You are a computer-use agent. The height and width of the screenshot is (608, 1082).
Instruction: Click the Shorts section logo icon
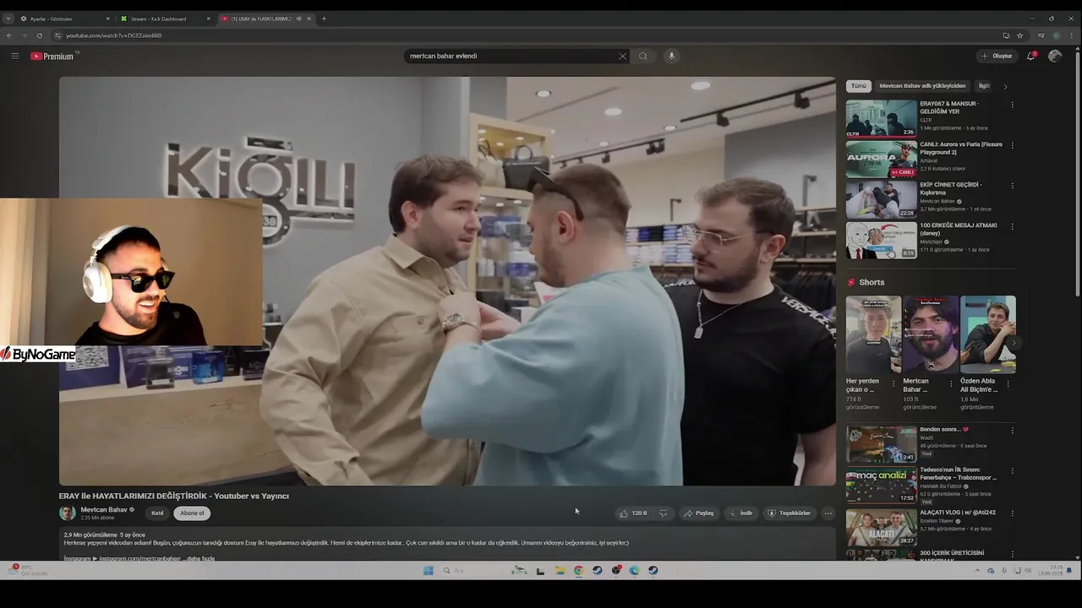pos(851,282)
